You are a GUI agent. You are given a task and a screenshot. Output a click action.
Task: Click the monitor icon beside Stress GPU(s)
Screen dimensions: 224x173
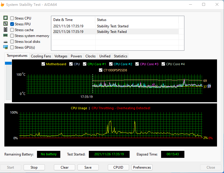click(5, 47)
